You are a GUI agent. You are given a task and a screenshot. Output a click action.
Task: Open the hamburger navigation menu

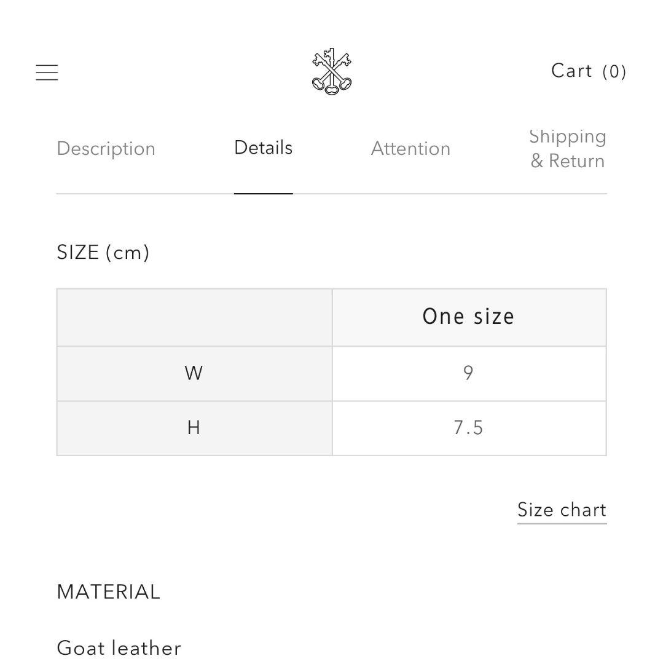(x=47, y=73)
